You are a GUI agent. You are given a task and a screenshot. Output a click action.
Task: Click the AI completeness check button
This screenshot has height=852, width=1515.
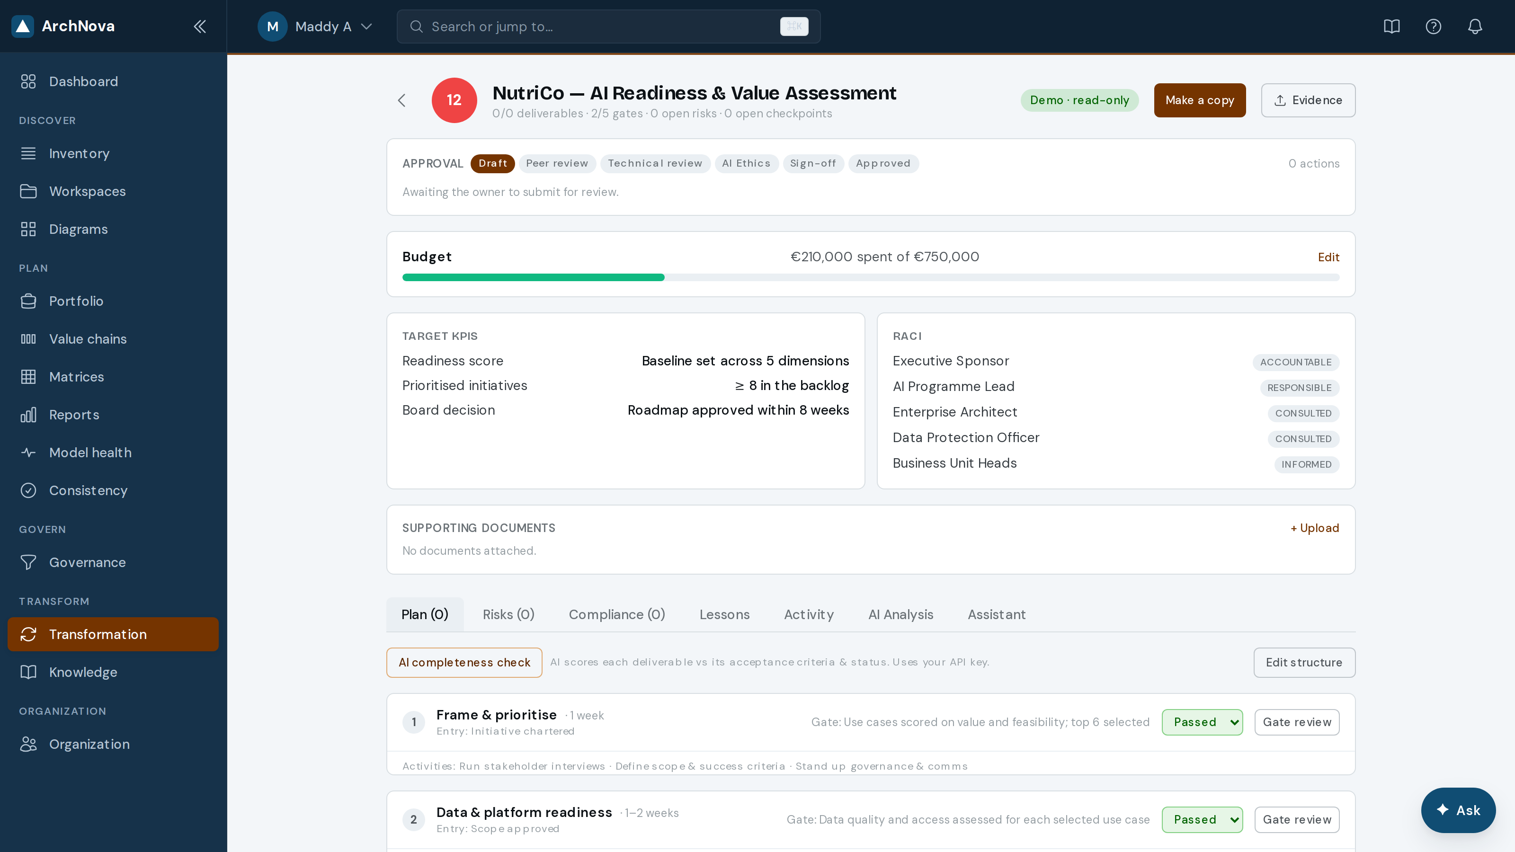464,663
